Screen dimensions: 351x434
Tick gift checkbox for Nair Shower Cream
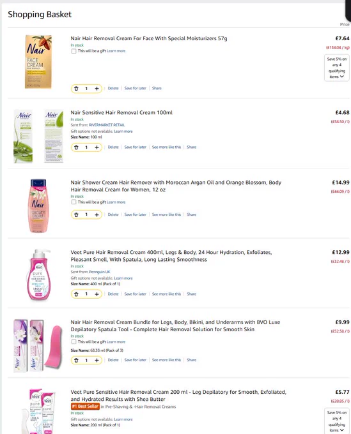(74, 202)
